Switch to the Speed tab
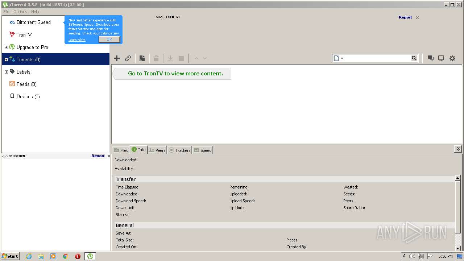 coord(203,150)
